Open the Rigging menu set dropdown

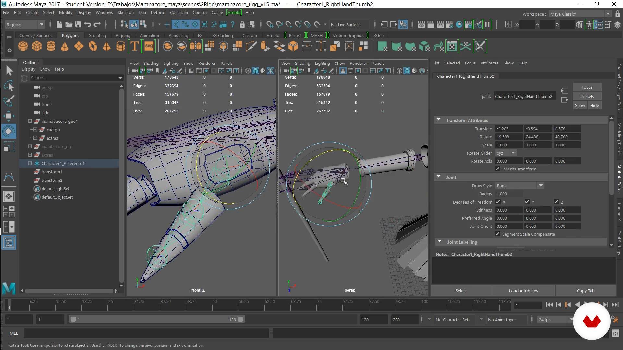click(25, 25)
